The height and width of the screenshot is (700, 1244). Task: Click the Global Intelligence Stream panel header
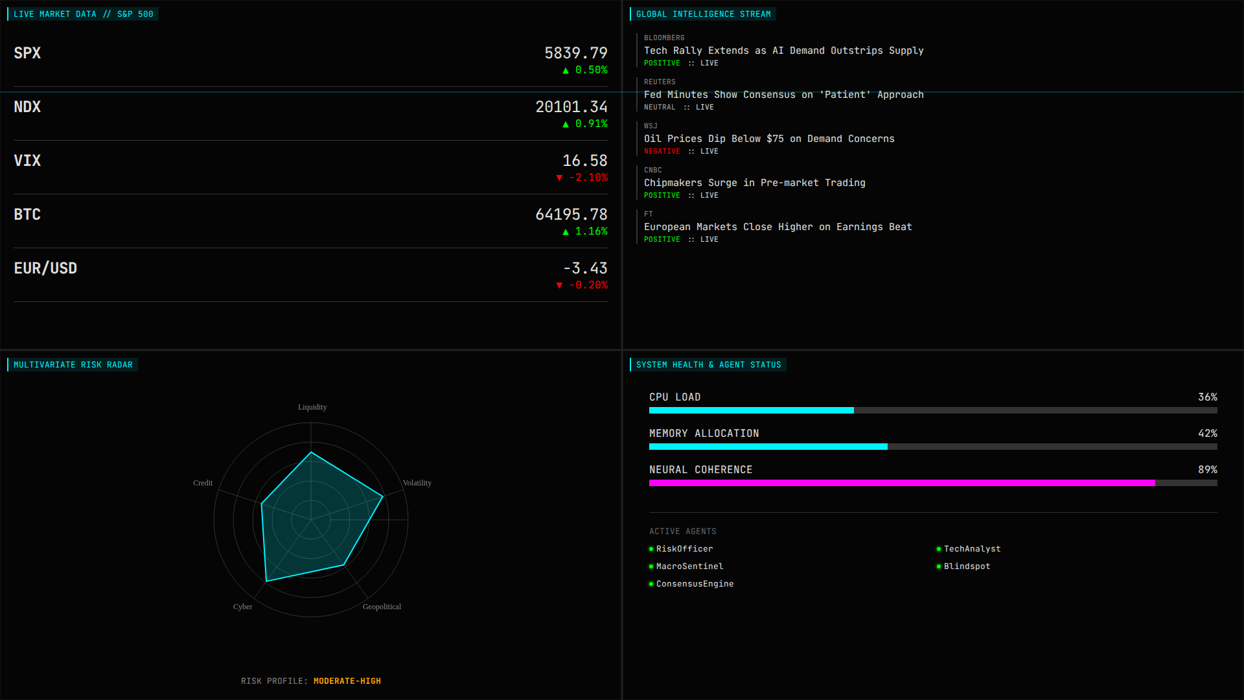point(703,14)
